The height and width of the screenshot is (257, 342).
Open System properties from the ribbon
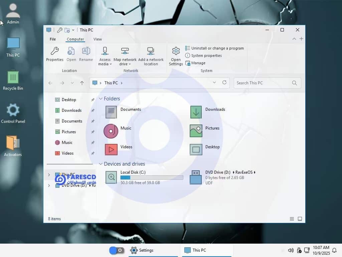click(206, 56)
